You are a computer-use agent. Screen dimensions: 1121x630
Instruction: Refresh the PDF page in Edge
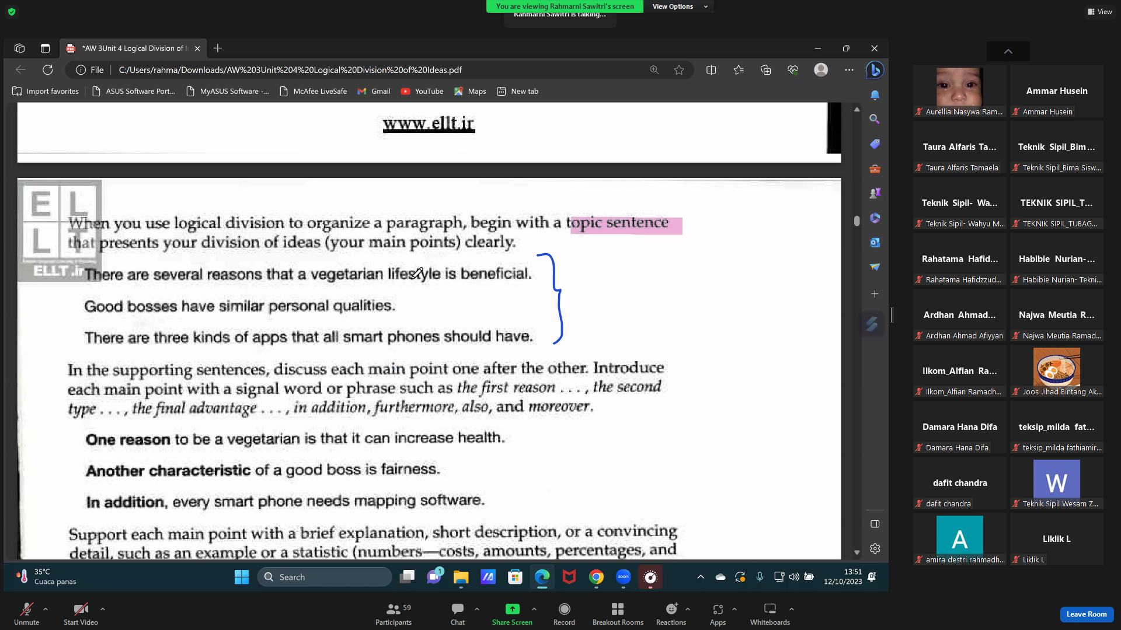(48, 70)
